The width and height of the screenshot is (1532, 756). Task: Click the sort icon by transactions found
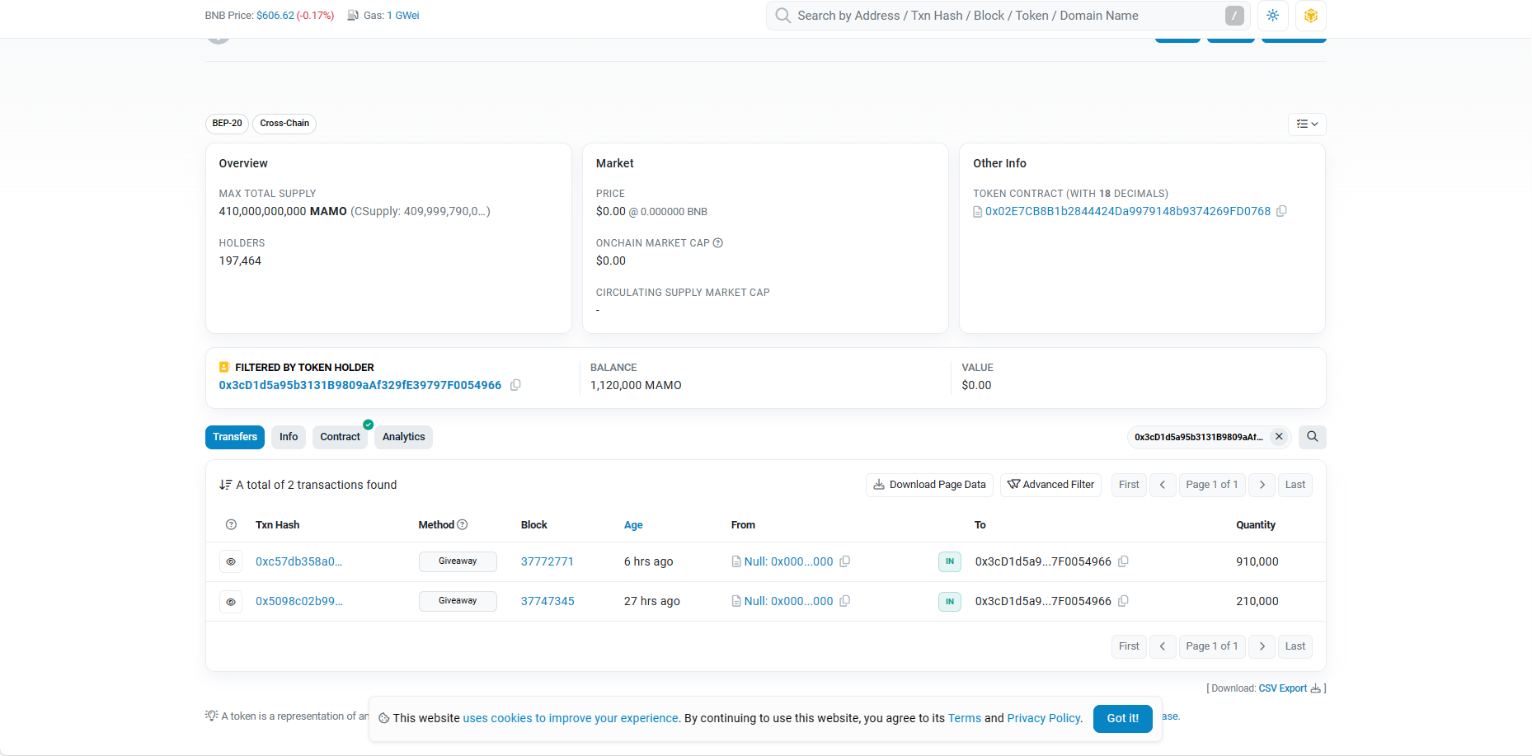(225, 486)
